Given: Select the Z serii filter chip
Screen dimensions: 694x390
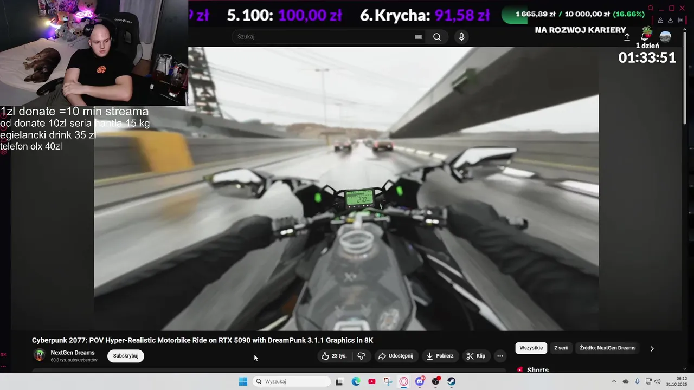Looking at the screenshot, I should (x=561, y=348).
